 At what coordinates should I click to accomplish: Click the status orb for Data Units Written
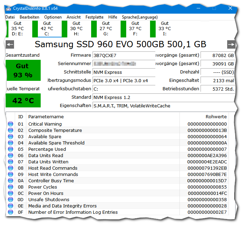[11, 162]
